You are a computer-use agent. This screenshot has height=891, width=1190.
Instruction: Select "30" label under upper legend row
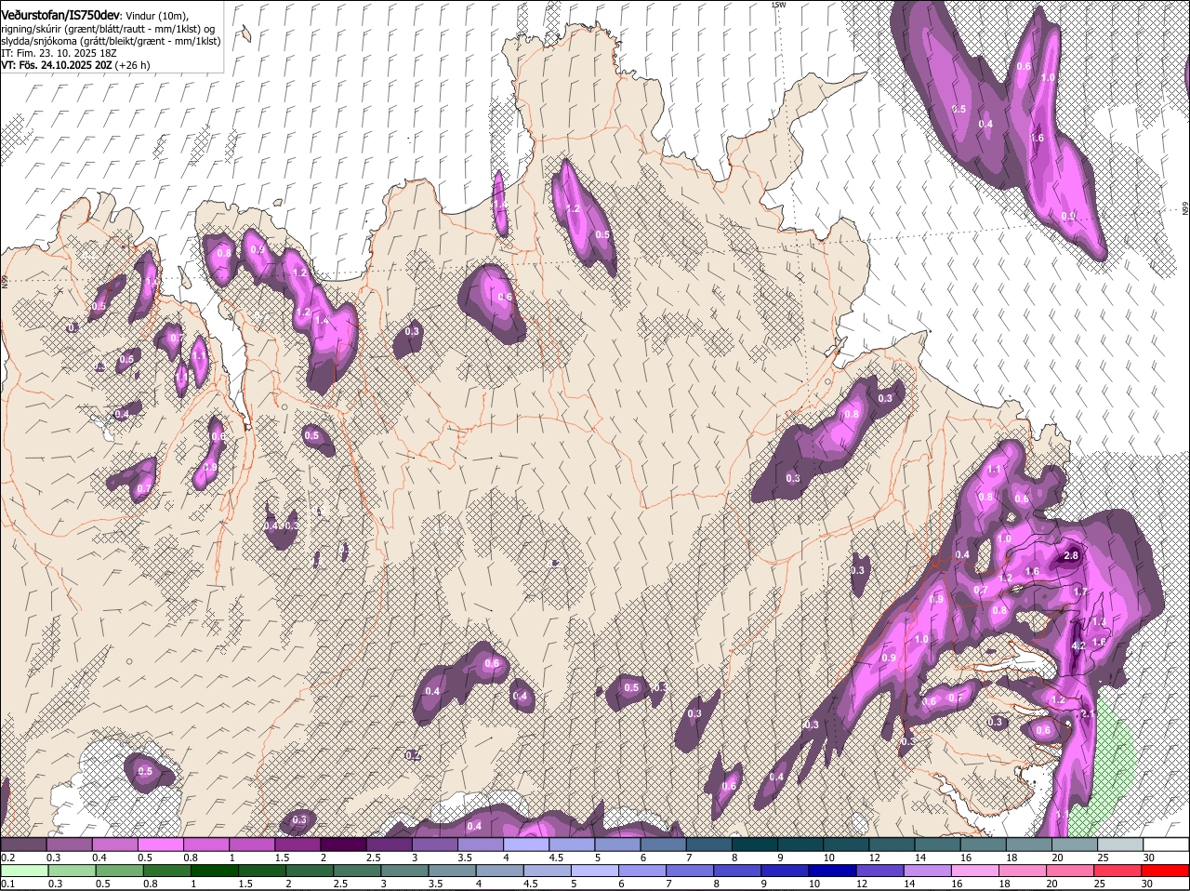pyautogui.click(x=1149, y=857)
